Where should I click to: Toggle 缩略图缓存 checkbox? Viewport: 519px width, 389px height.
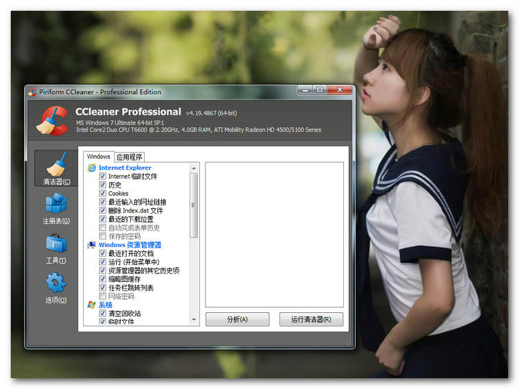pyautogui.click(x=102, y=279)
